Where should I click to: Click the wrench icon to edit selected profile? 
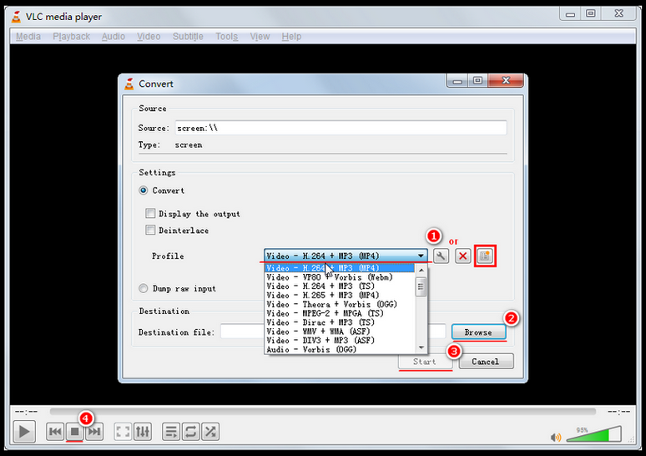tap(441, 256)
